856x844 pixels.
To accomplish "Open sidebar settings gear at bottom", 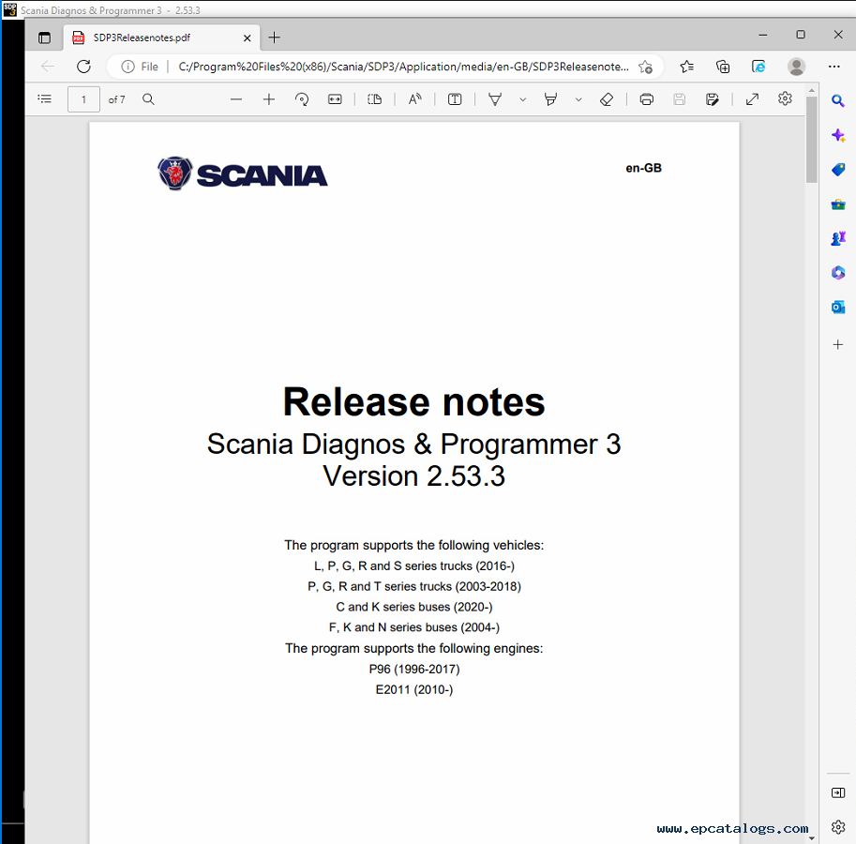I will coord(838,827).
